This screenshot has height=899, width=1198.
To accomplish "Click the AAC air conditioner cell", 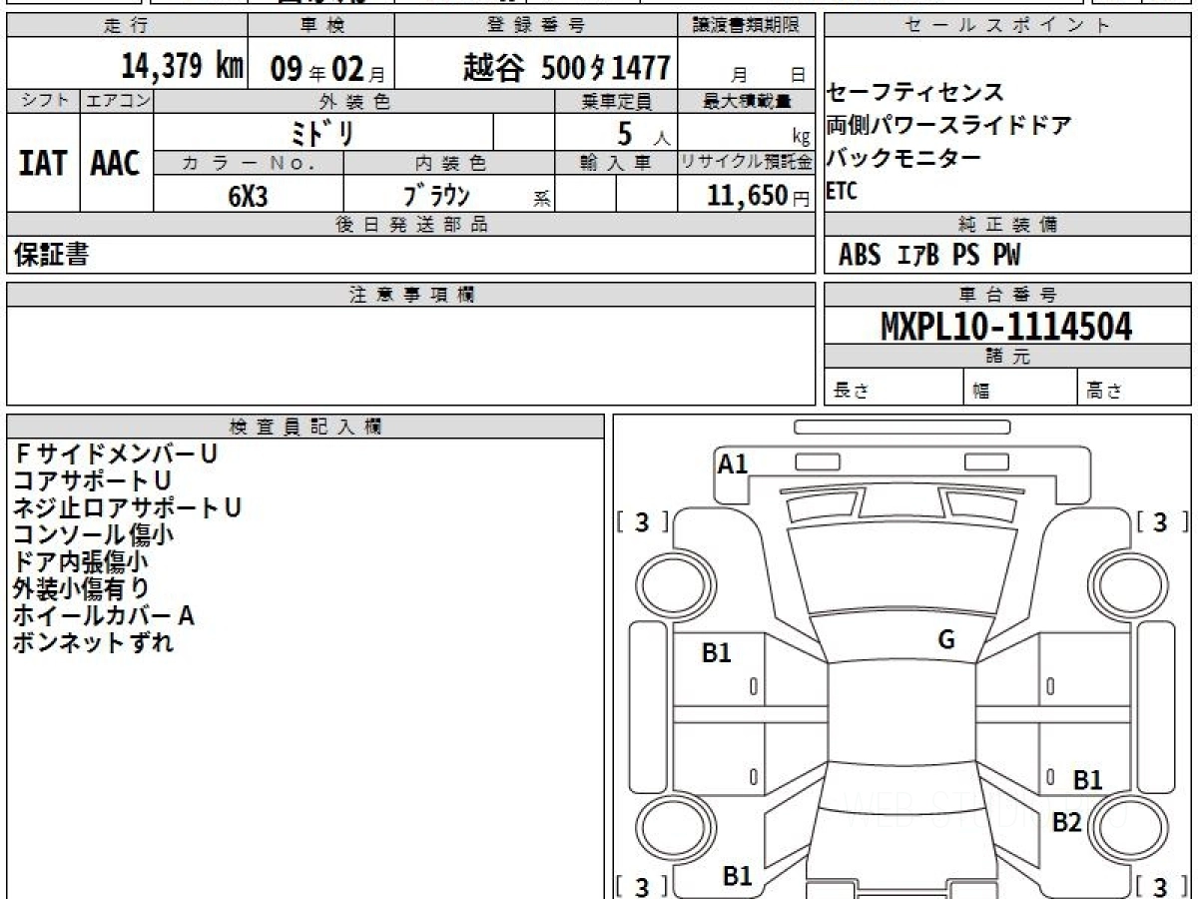I will (x=116, y=164).
